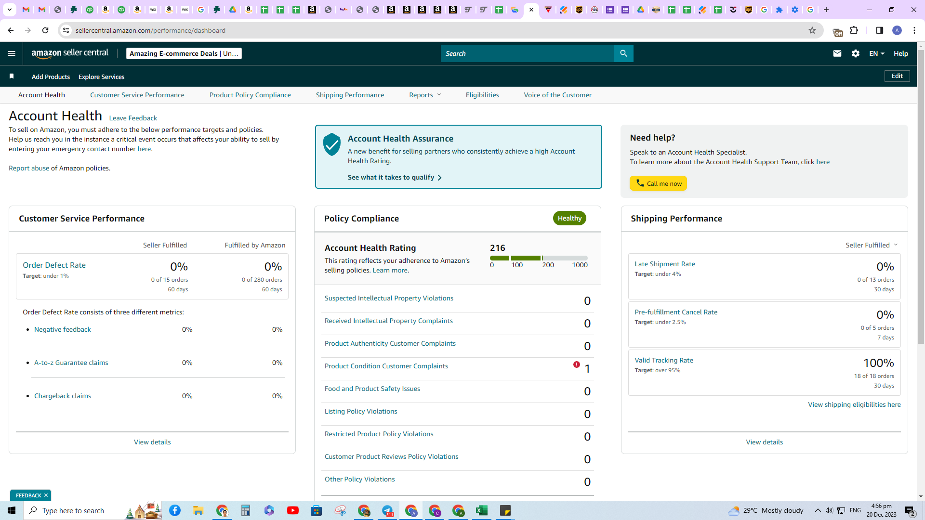Open the tab search dropdown arrow
Viewport: 925px width, 520px height.
pos(9,10)
